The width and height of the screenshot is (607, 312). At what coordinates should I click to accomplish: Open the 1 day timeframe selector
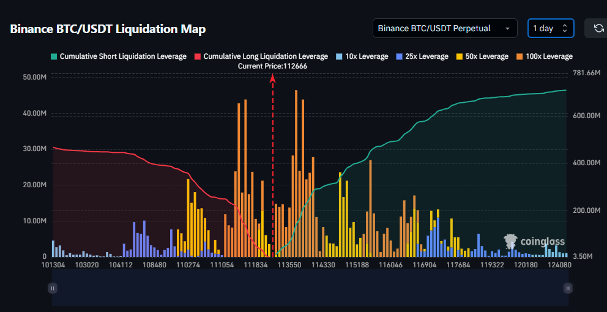551,28
